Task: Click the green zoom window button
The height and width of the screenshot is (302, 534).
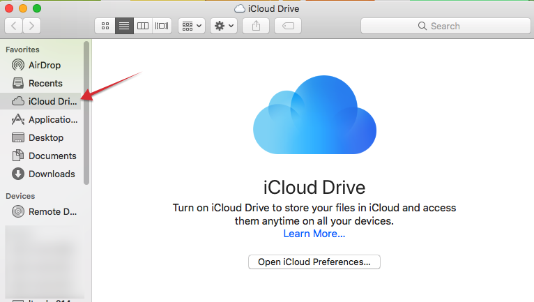Action: (37, 8)
